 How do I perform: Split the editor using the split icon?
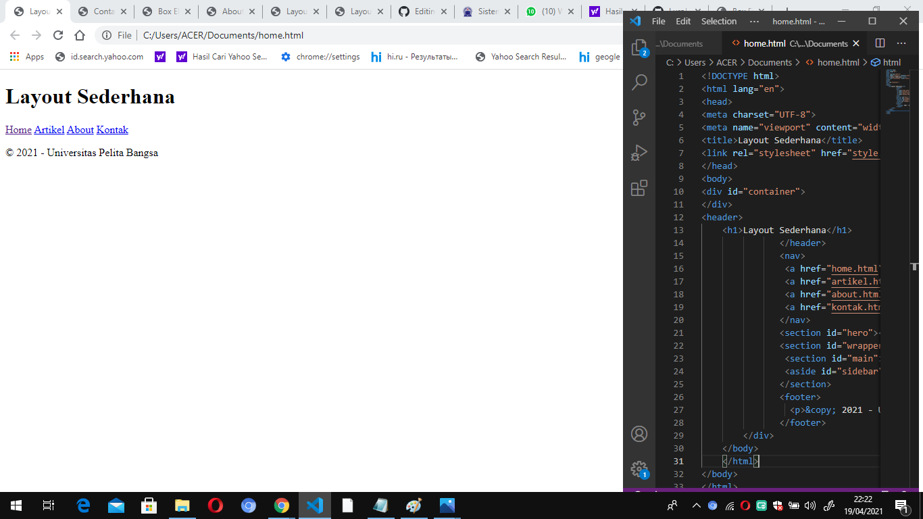[x=879, y=43]
